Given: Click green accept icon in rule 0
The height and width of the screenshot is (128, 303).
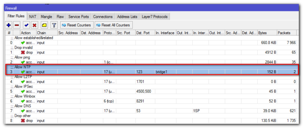Looking at the screenshot, I should coord(23,43).
